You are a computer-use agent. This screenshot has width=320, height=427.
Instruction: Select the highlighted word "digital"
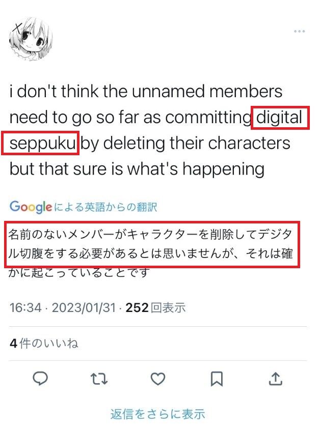(280, 118)
